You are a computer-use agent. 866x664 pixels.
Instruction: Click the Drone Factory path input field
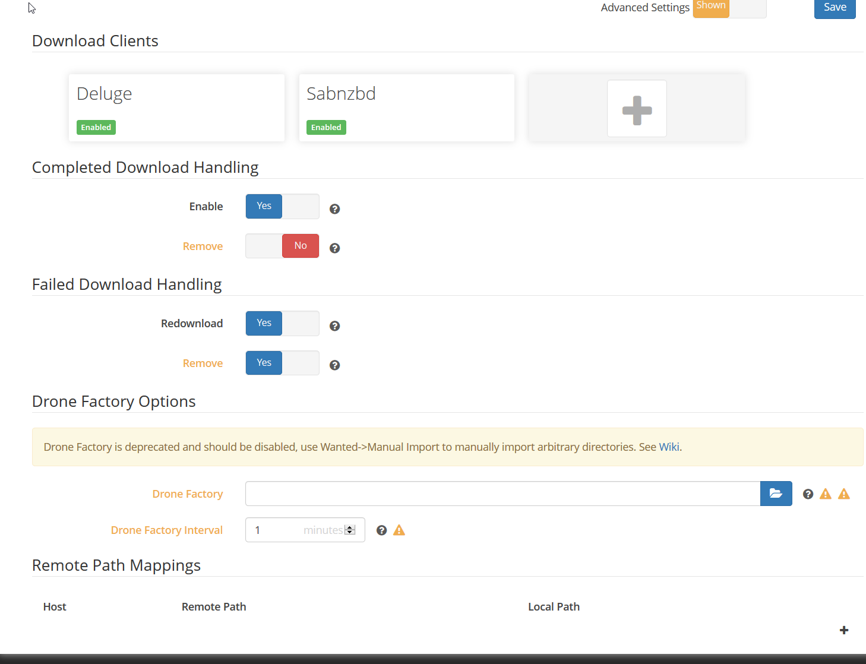[x=502, y=494]
